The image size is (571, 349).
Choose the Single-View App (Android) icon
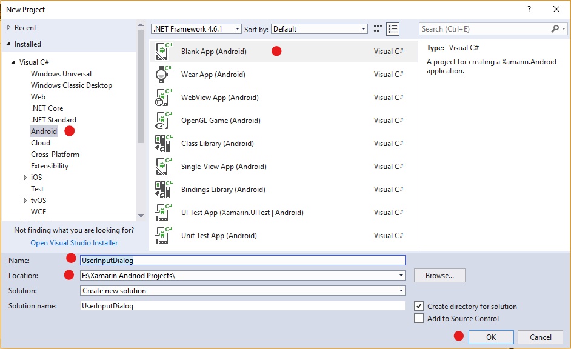[x=164, y=166]
